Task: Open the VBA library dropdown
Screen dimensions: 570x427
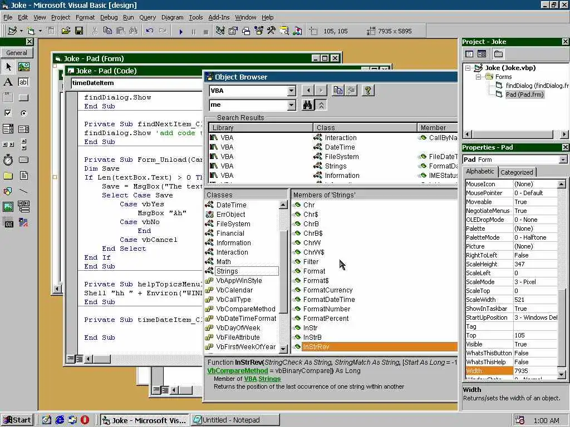Action: pyautogui.click(x=291, y=91)
